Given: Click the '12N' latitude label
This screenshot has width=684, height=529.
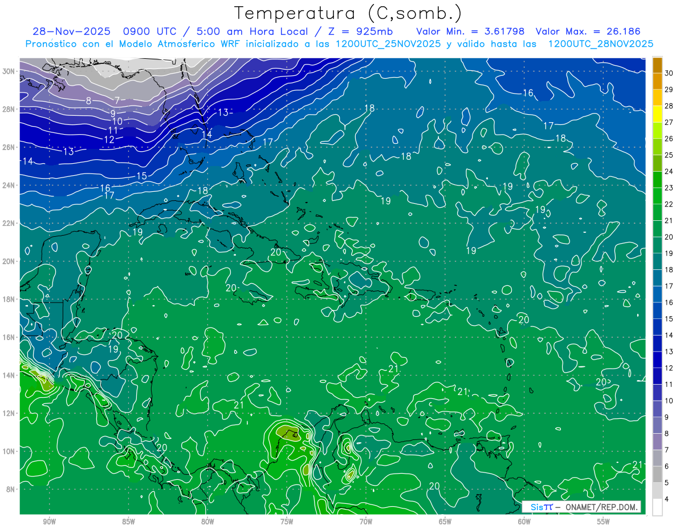Looking at the screenshot, I should pos(10,413).
